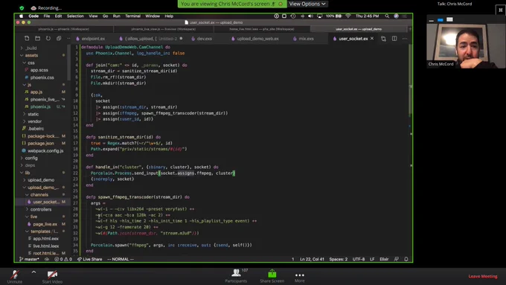Switch to the {:allow_upload Untitled-2 tab
This screenshot has height=285, width=506.
point(151,39)
